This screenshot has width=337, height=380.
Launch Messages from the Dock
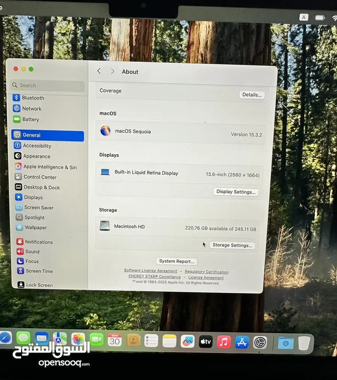24,338
